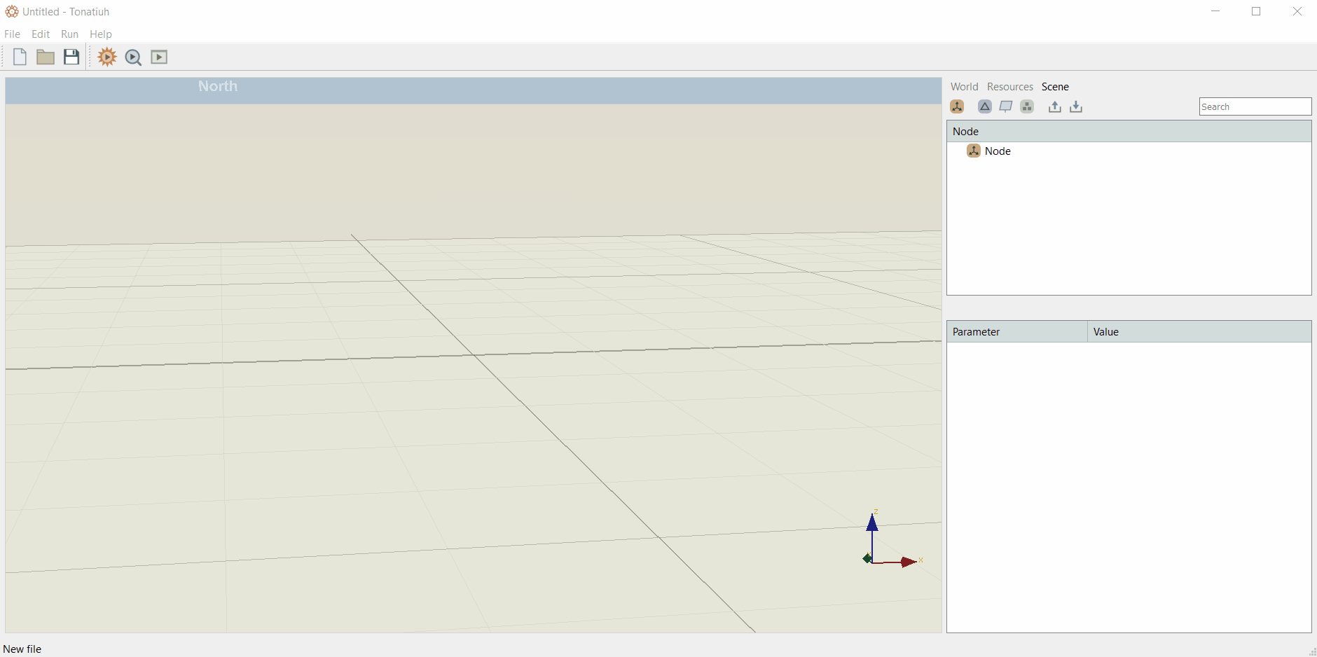Click the XYZ axes gizmo in the viewport
The height and width of the screenshot is (657, 1317).
point(892,540)
